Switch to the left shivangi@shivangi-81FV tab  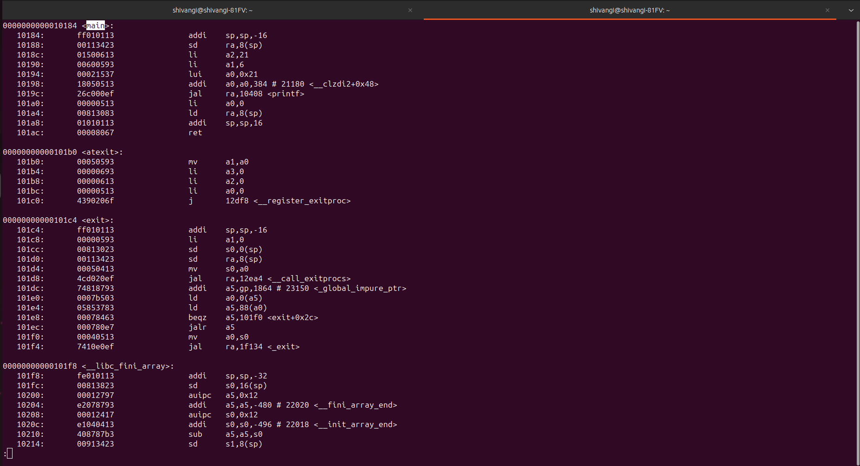coord(213,10)
